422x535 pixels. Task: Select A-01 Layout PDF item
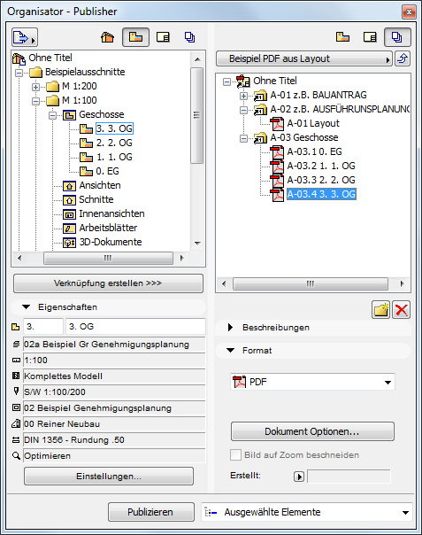[313, 123]
